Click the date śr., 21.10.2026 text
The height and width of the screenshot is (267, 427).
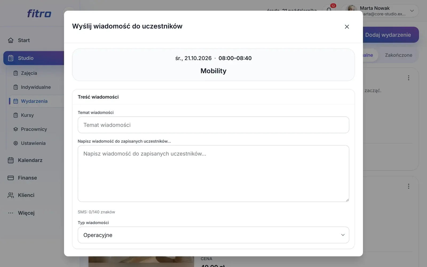(x=193, y=58)
